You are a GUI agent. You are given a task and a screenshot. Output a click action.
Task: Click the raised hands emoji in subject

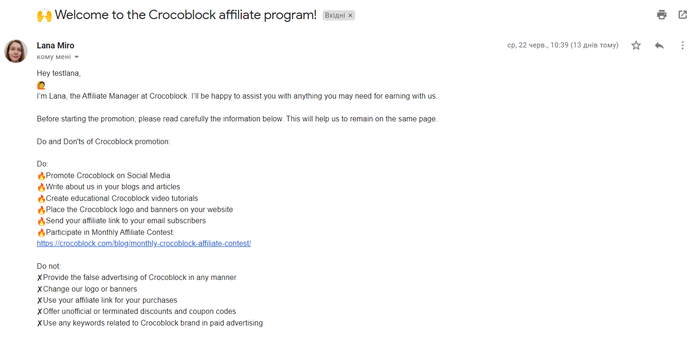(44, 15)
